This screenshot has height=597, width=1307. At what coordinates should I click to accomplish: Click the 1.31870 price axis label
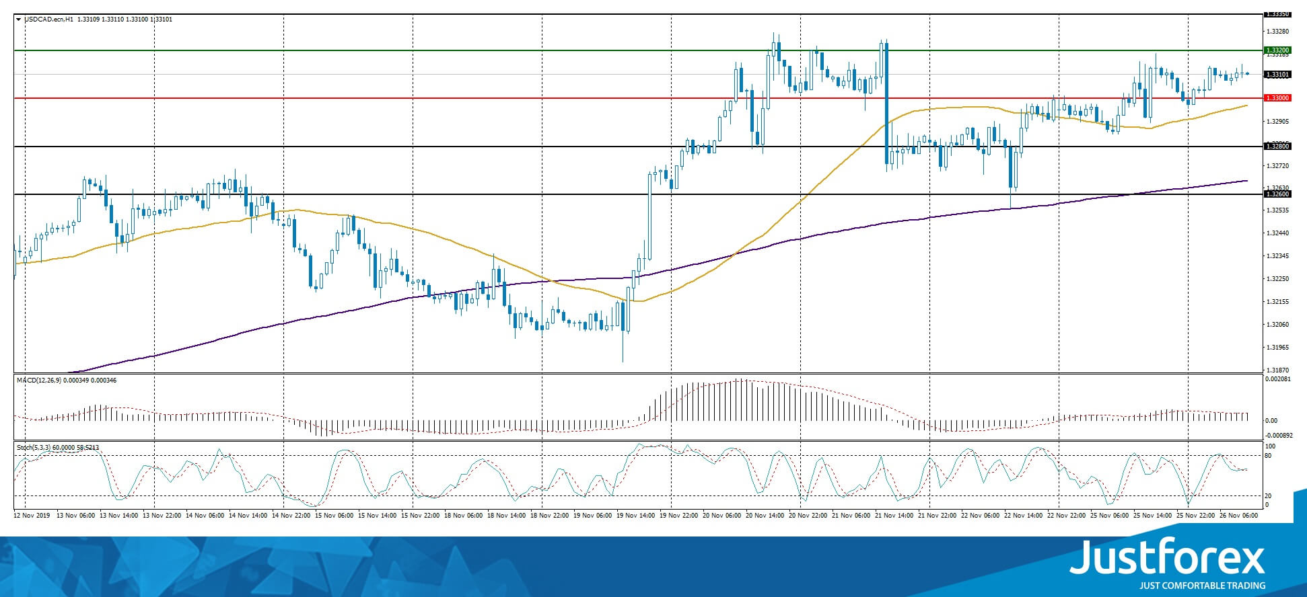pos(1277,370)
